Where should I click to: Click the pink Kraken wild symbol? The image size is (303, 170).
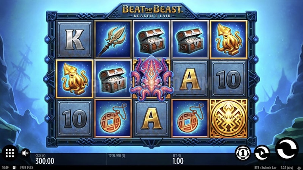pos(152,78)
